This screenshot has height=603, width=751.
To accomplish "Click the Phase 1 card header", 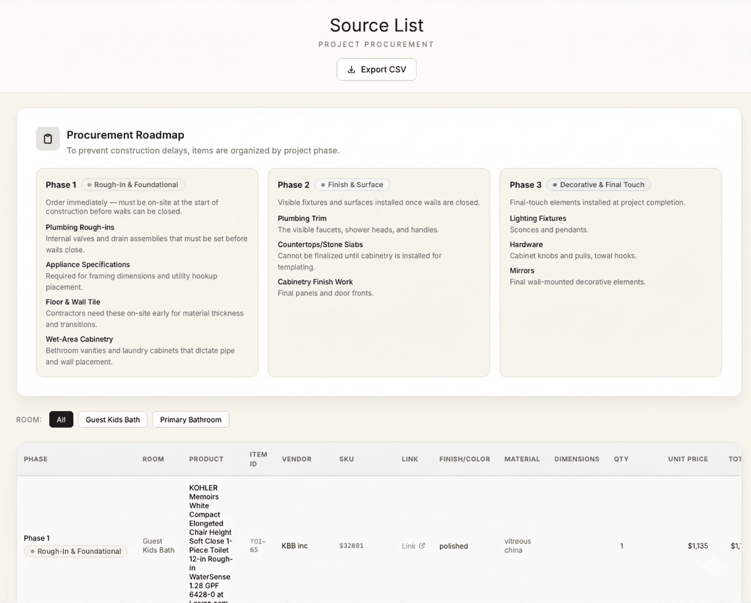I will click(x=60, y=185).
